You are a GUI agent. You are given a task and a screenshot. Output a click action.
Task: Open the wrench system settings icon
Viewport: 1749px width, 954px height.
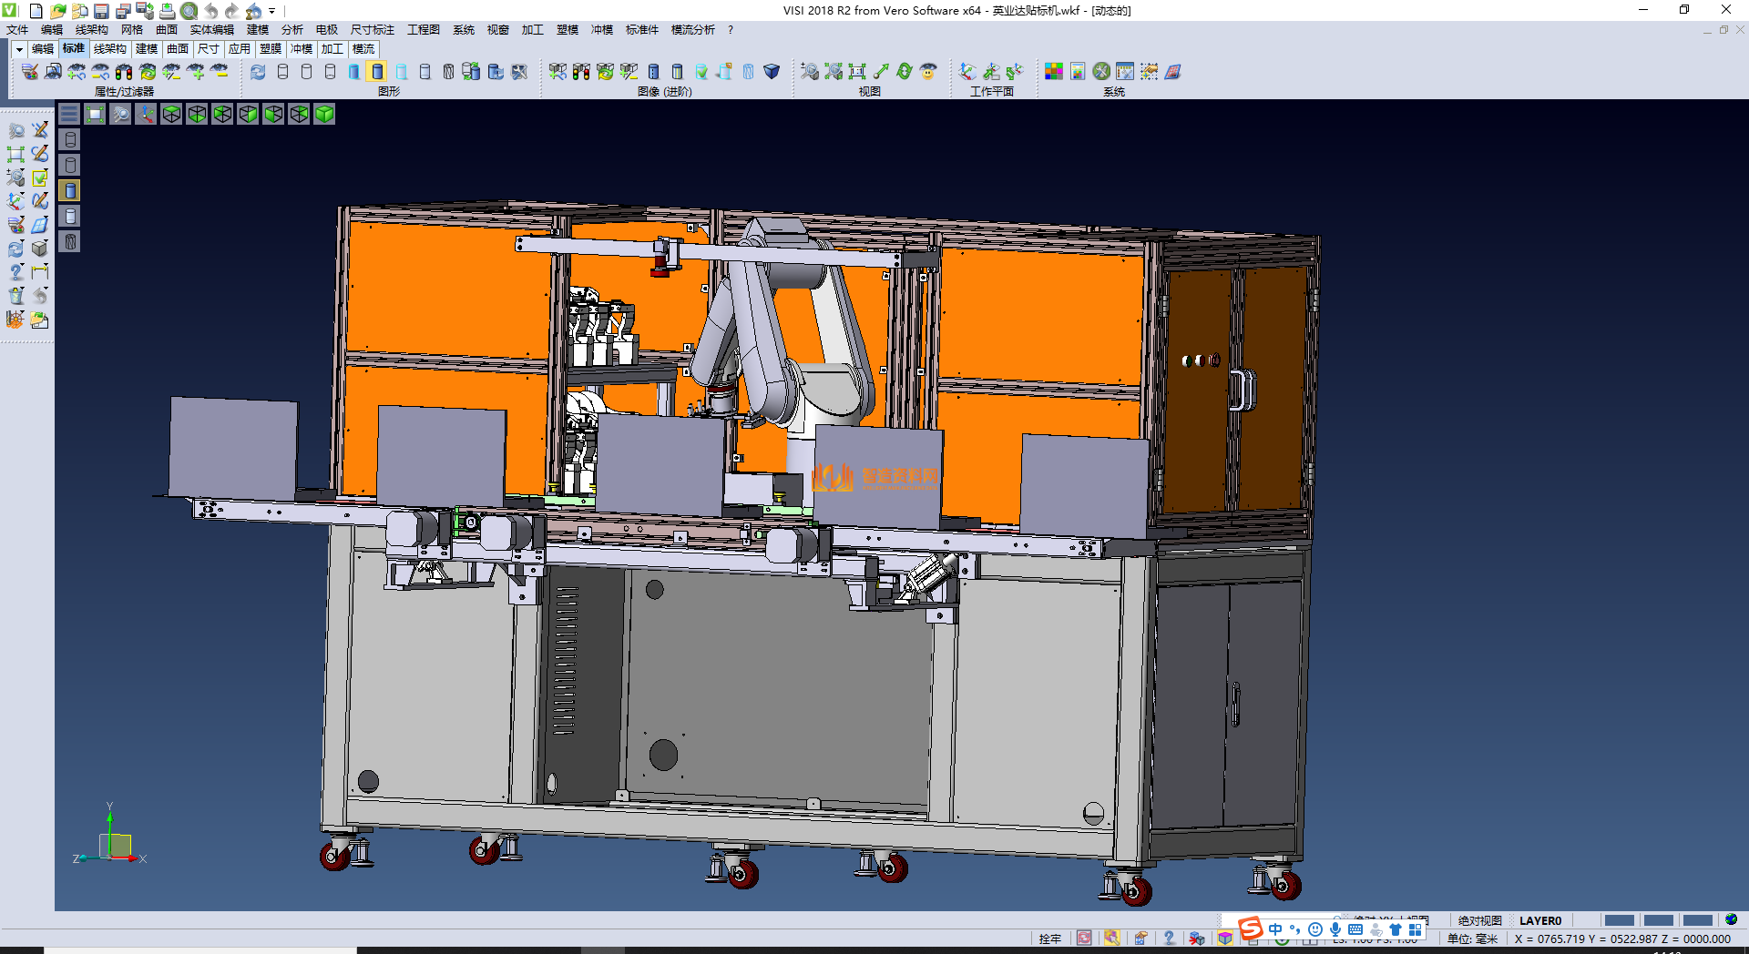[x=1101, y=72]
